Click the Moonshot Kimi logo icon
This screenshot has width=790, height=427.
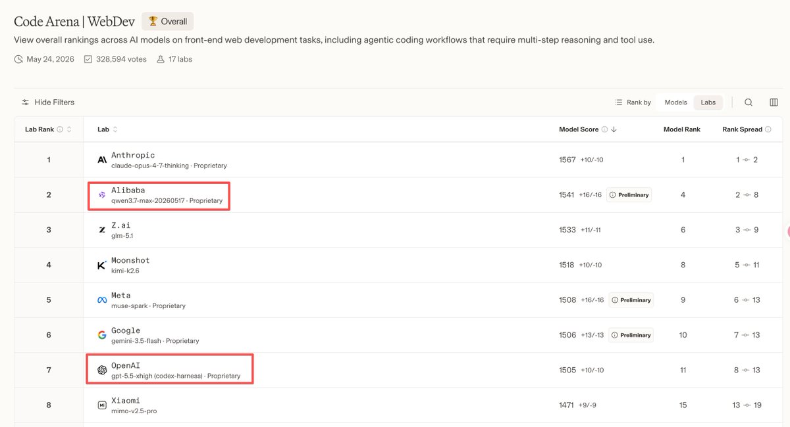pos(102,265)
